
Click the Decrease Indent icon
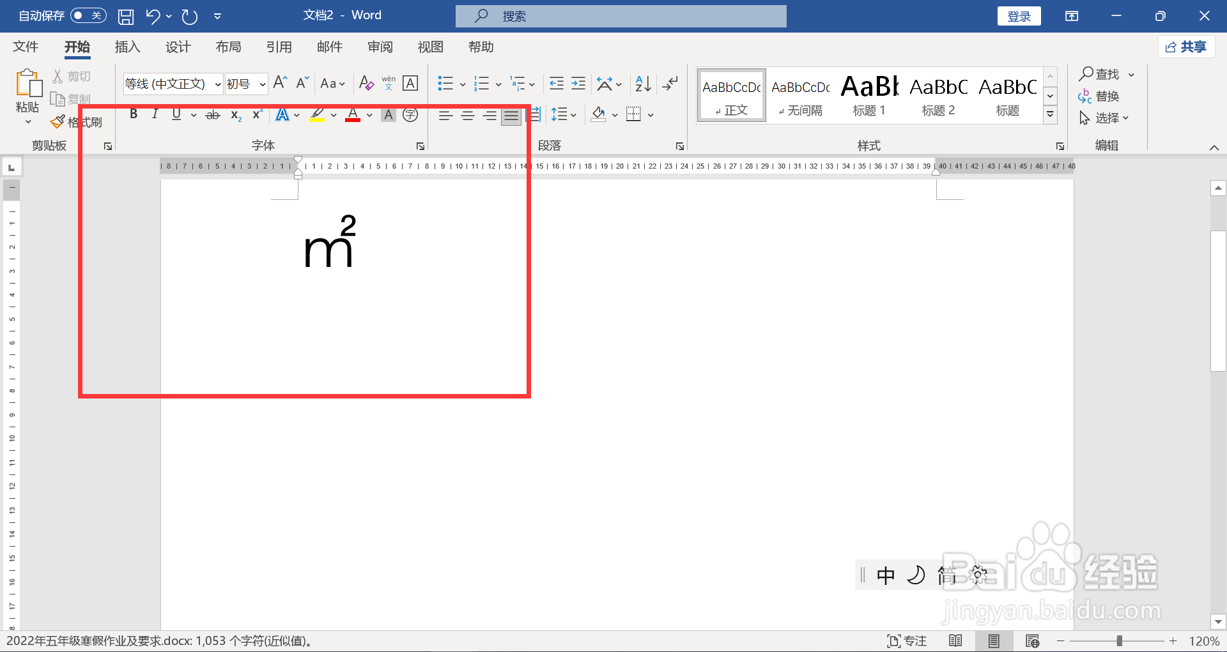pyautogui.click(x=557, y=83)
